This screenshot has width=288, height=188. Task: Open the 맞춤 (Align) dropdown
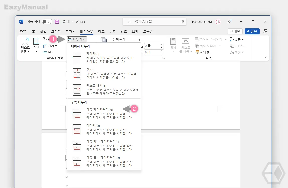coord(237,39)
